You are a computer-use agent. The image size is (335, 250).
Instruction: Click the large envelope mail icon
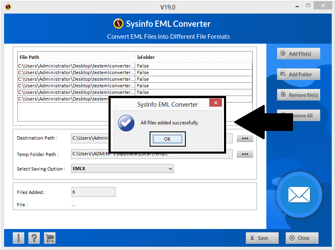(x=299, y=194)
